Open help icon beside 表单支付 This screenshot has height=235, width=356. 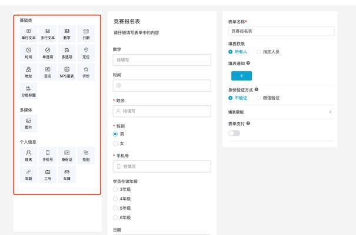(x=248, y=123)
